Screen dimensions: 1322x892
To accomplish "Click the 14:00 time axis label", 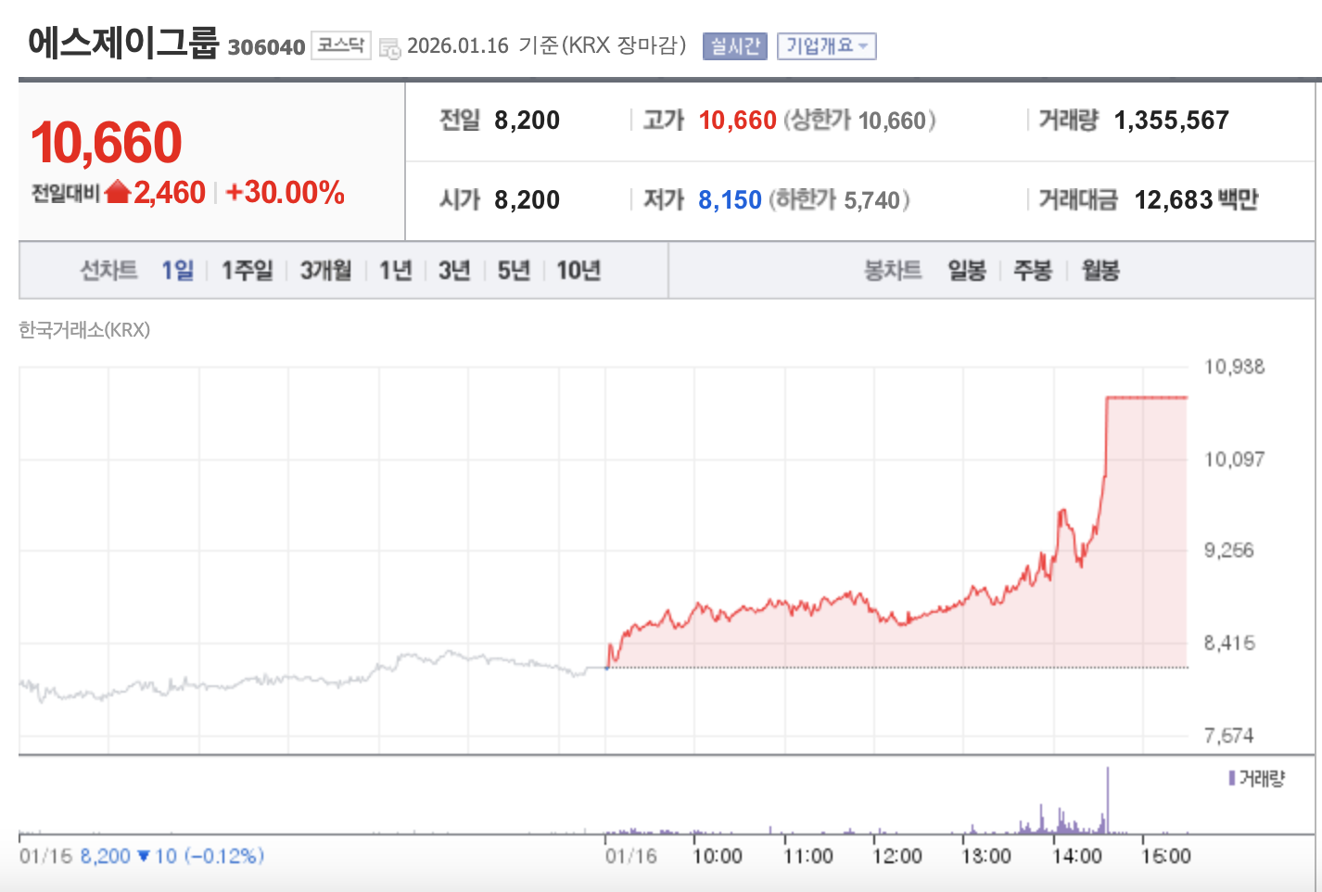I will (1077, 856).
